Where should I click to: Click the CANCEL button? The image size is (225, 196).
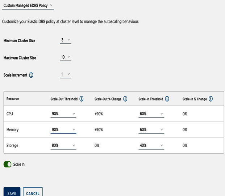tap(33, 192)
